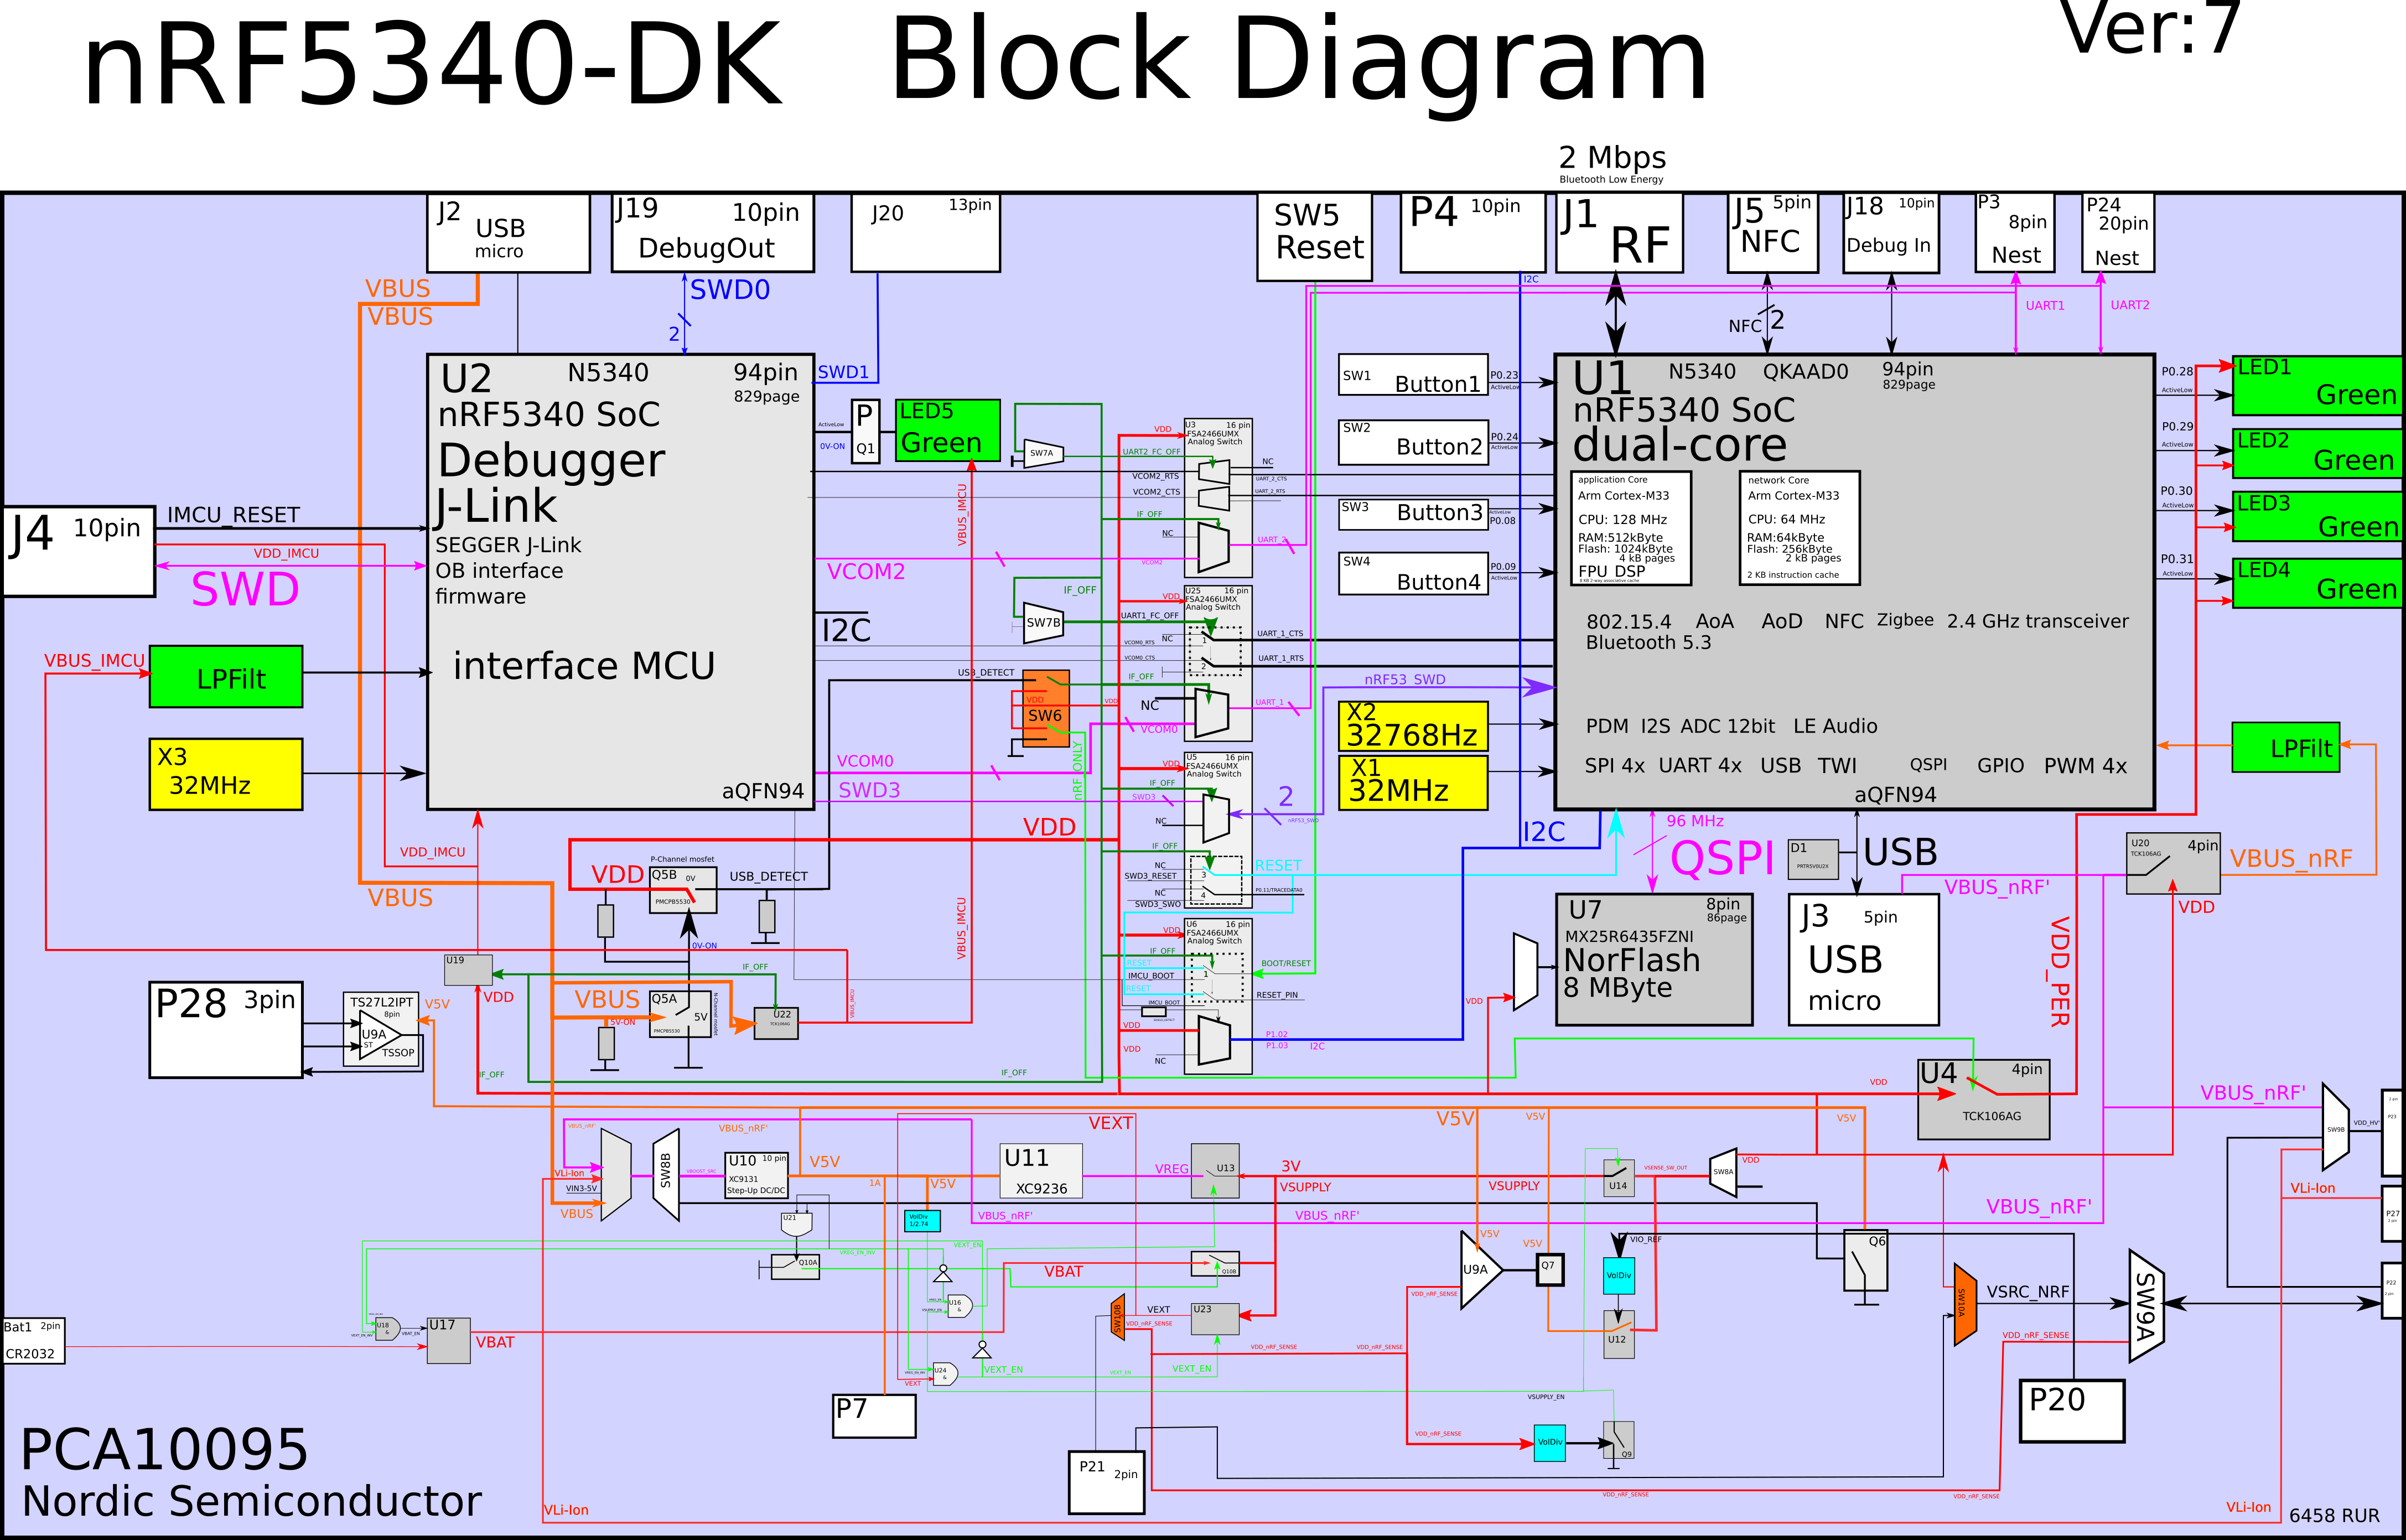Click the P4 10pin connector block
Image resolution: width=2406 pixels, height=1540 pixels.
(1472, 232)
